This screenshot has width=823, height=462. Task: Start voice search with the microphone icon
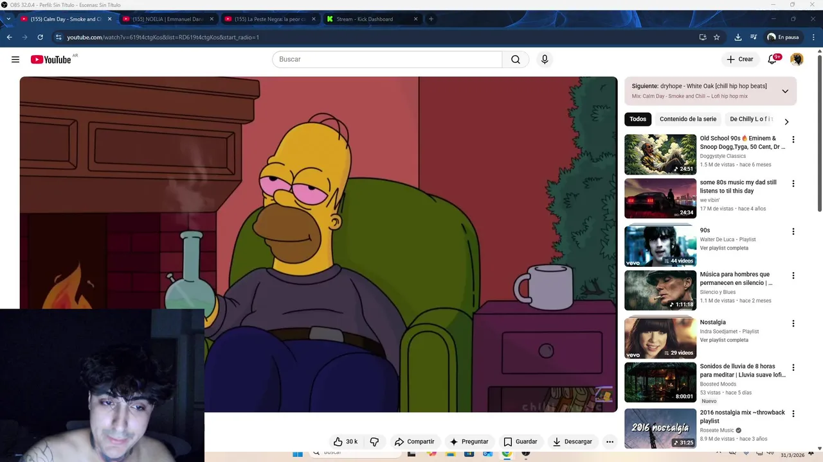(545, 60)
